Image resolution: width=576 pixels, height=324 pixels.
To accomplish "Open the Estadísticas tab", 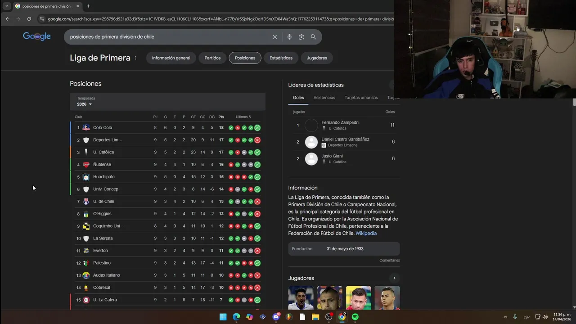I will (x=281, y=58).
